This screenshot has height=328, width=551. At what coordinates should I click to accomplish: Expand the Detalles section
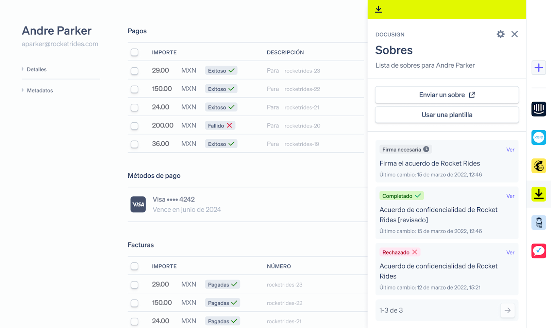point(34,69)
